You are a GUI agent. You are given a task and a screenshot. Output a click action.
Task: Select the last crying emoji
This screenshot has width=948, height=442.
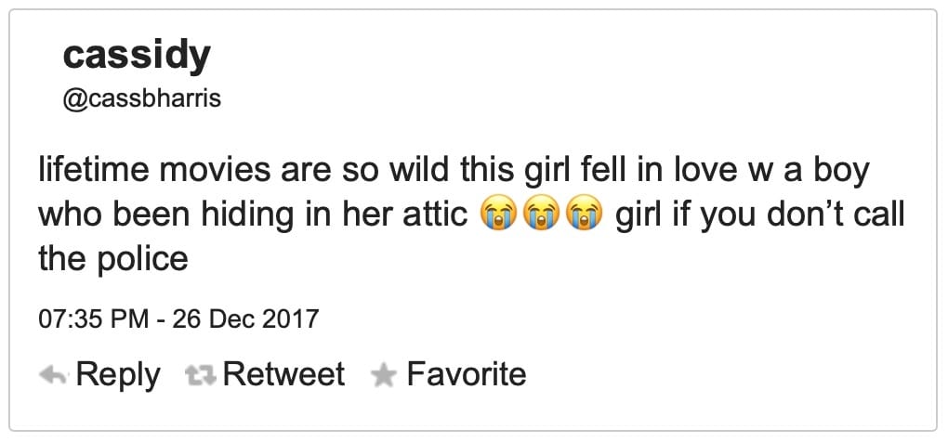click(585, 214)
